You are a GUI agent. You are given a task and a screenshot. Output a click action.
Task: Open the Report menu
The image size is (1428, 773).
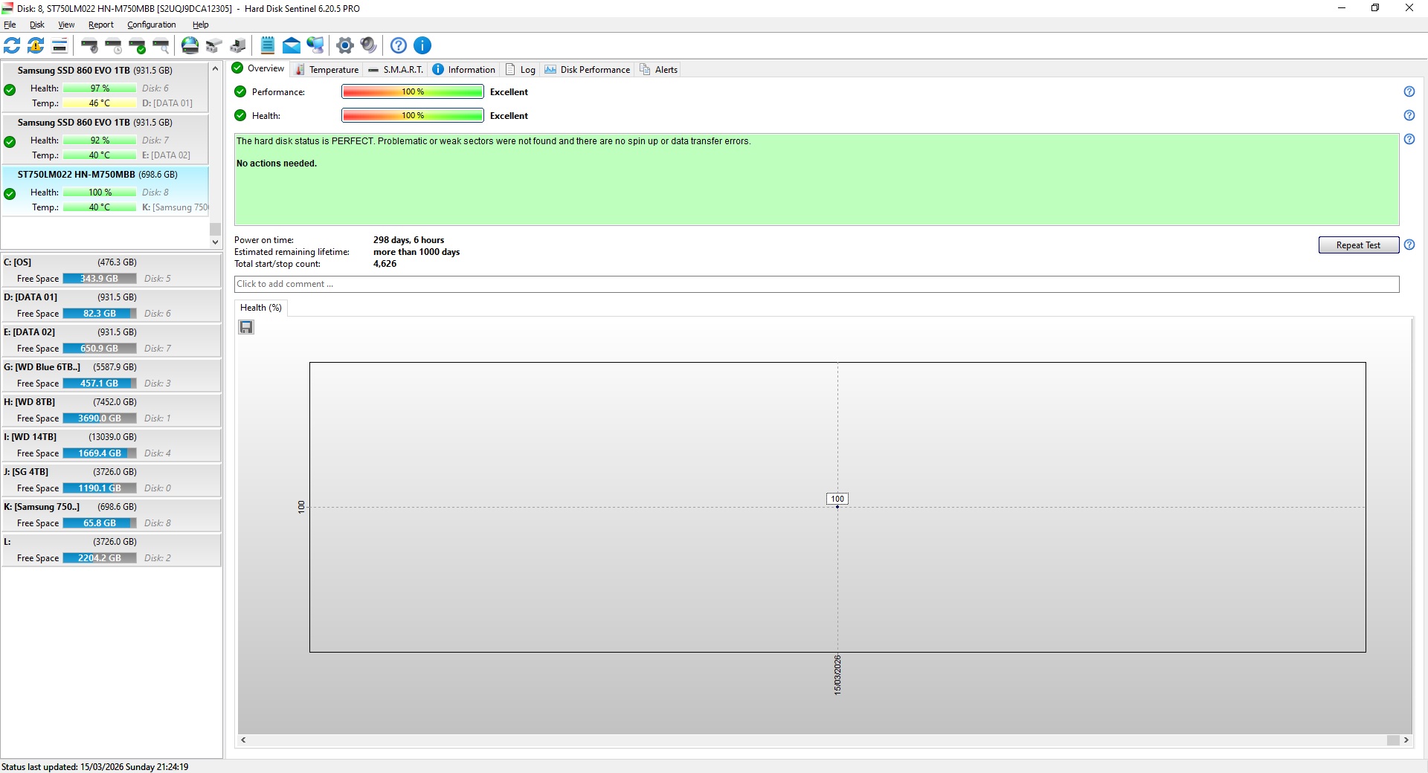tap(101, 25)
